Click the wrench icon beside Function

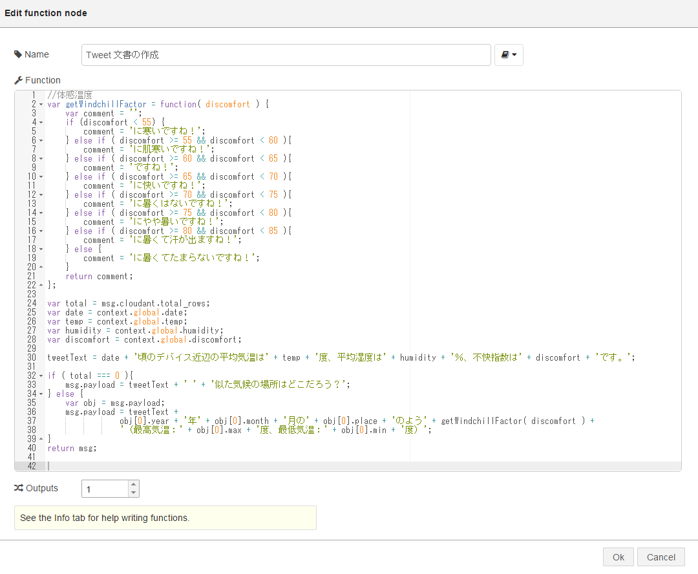pos(18,80)
